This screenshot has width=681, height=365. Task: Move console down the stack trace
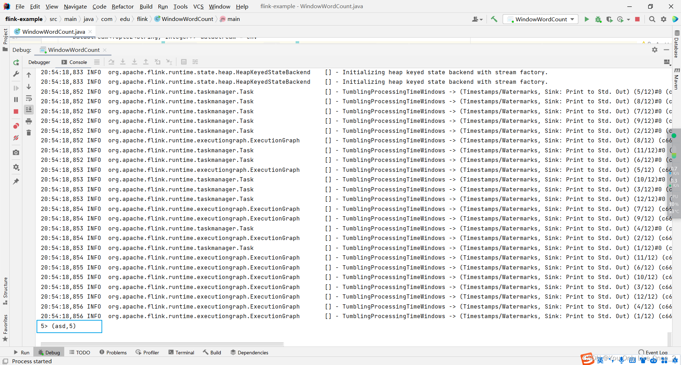29,87
